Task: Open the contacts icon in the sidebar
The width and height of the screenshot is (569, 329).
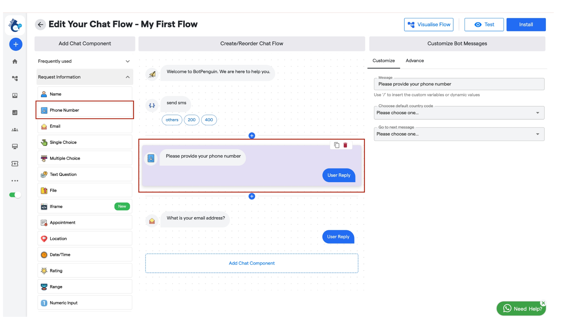Action: [15, 129]
